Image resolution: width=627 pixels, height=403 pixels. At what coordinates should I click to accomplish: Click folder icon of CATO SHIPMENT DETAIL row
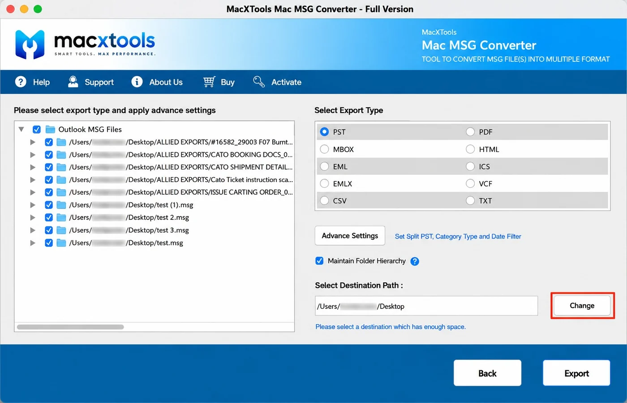pyautogui.click(x=61, y=167)
